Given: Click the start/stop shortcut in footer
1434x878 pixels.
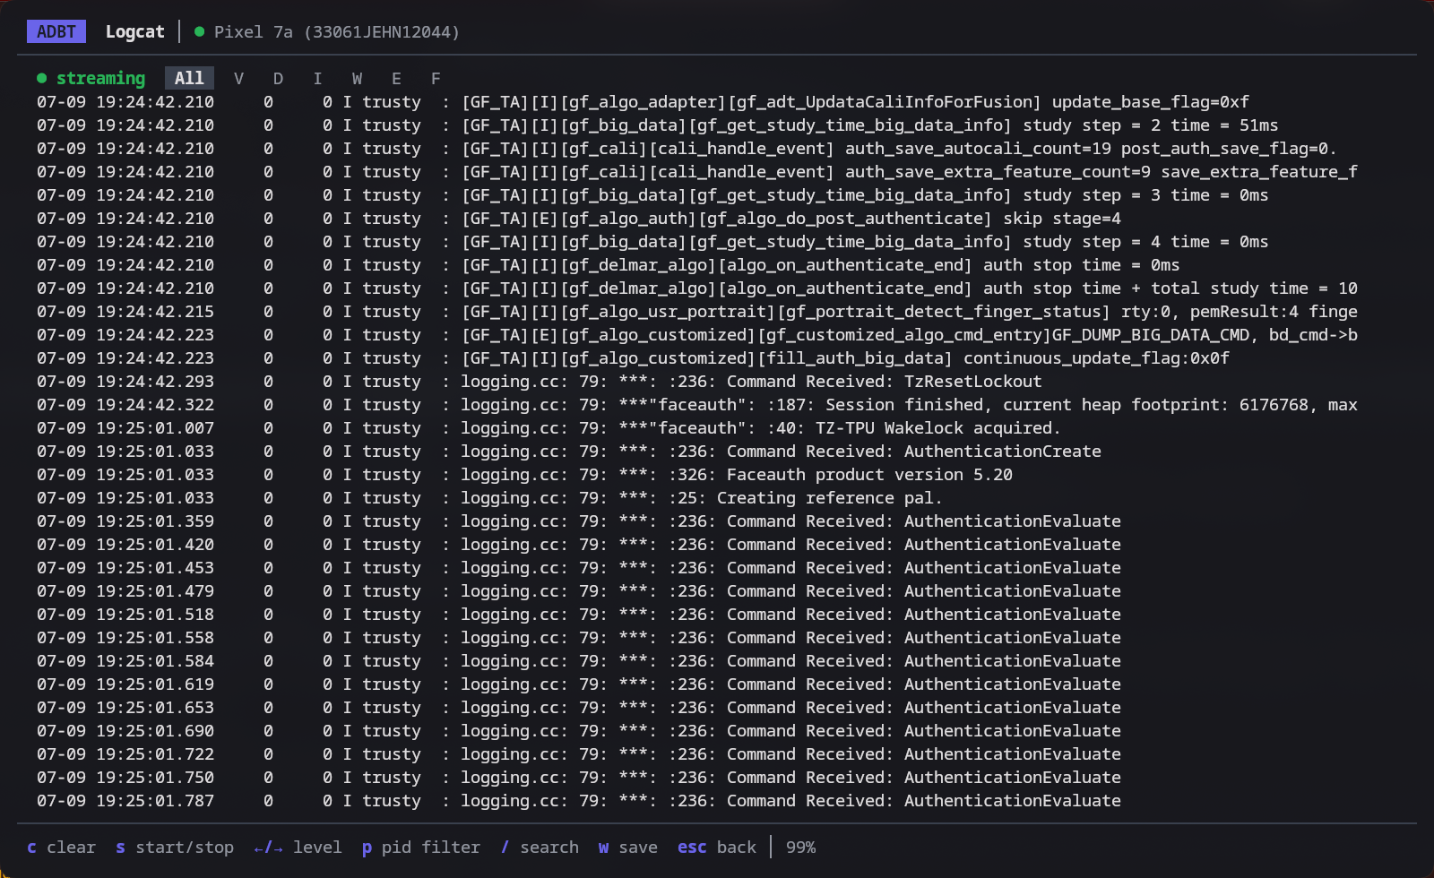Looking at the screenshot, I should point(175,847).
